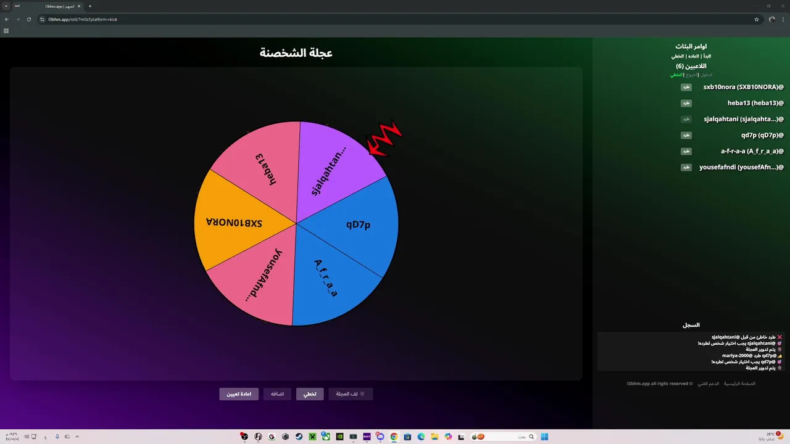Open the volume speaker icon in system tray

click(26, 437)
